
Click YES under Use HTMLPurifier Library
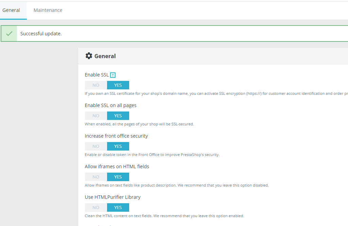click(118, 208)
